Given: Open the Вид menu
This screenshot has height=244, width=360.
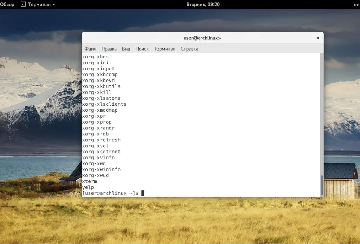Looking at the screenshot, I should [x=126, y=49].
